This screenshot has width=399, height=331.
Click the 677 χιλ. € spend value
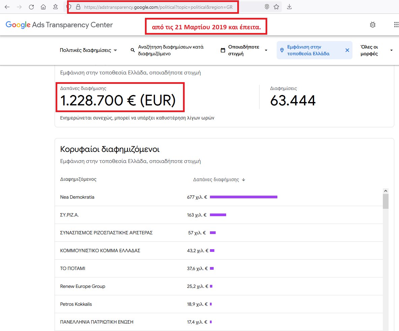pyautogui.click(x=197, y=197)
